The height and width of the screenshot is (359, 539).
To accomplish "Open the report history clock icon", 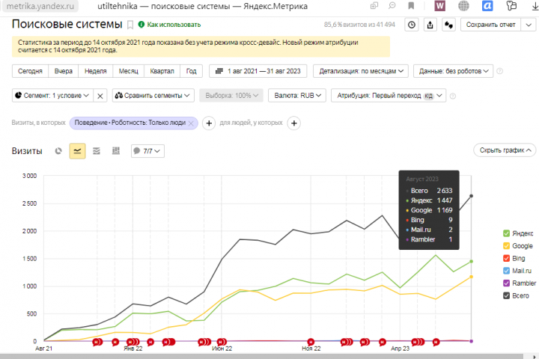I will point(412,25).
